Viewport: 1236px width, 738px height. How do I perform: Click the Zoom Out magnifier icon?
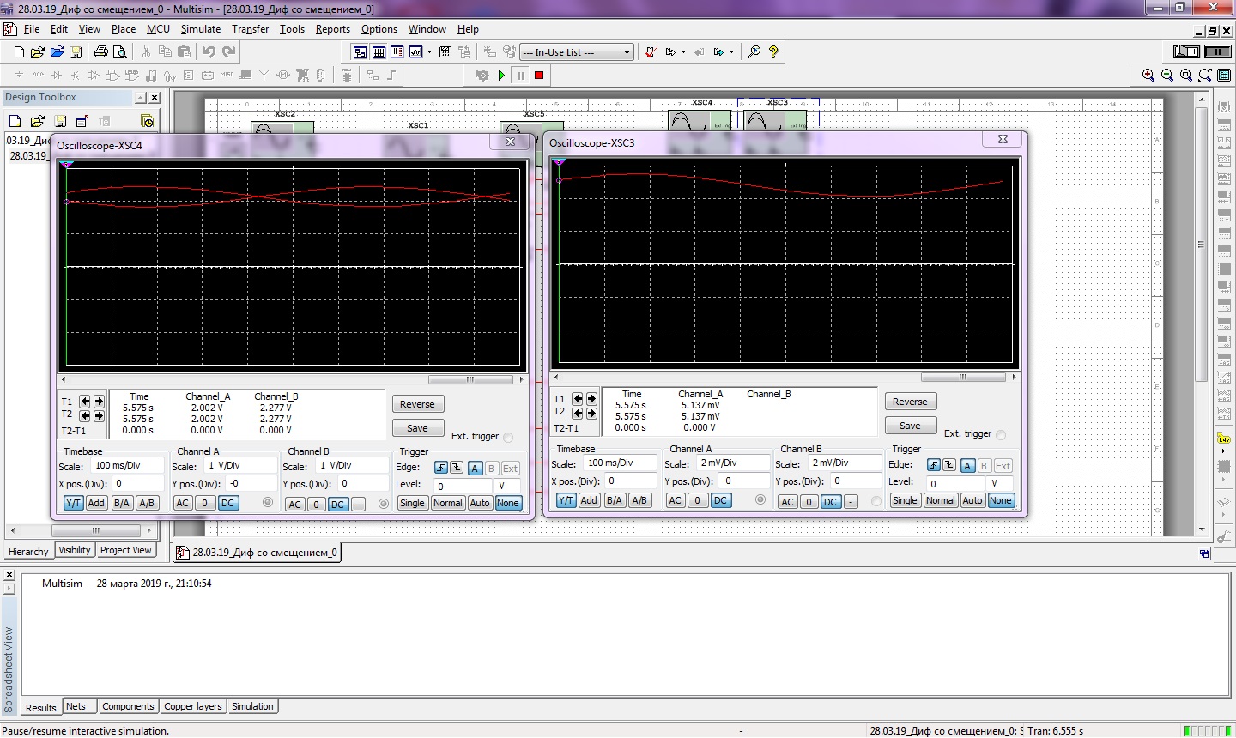point(1167,76)
